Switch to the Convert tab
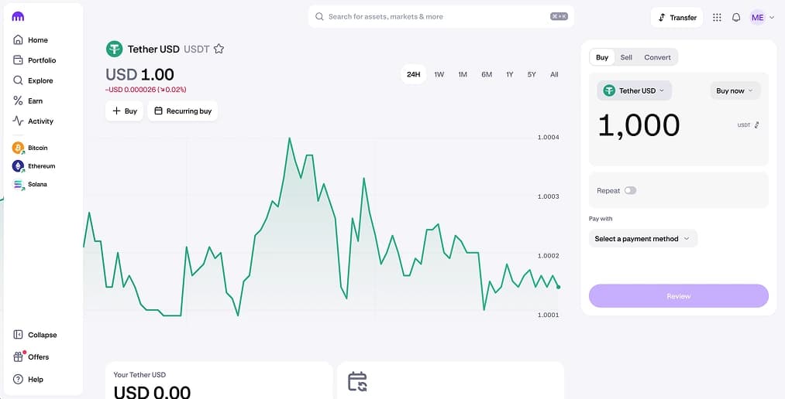Viewport: 785px width, 399px height. [657, 57]
